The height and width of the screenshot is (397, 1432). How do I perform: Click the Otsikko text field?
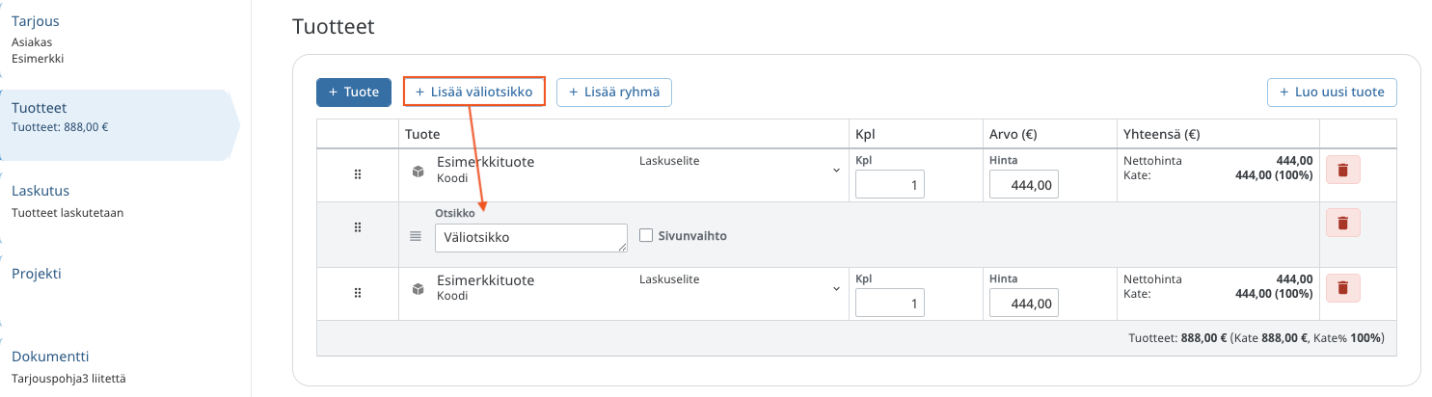(x=530, y=237)
